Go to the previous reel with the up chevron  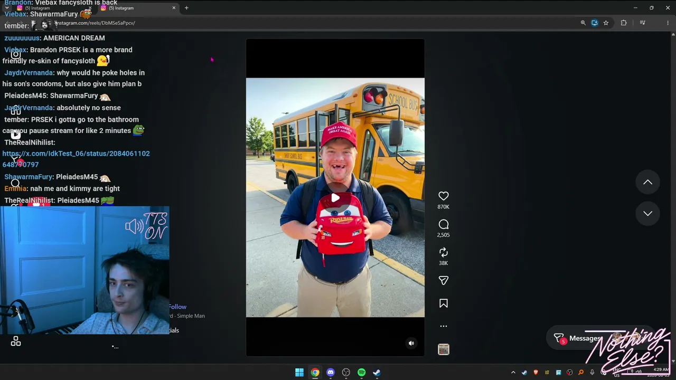(647, 182)
